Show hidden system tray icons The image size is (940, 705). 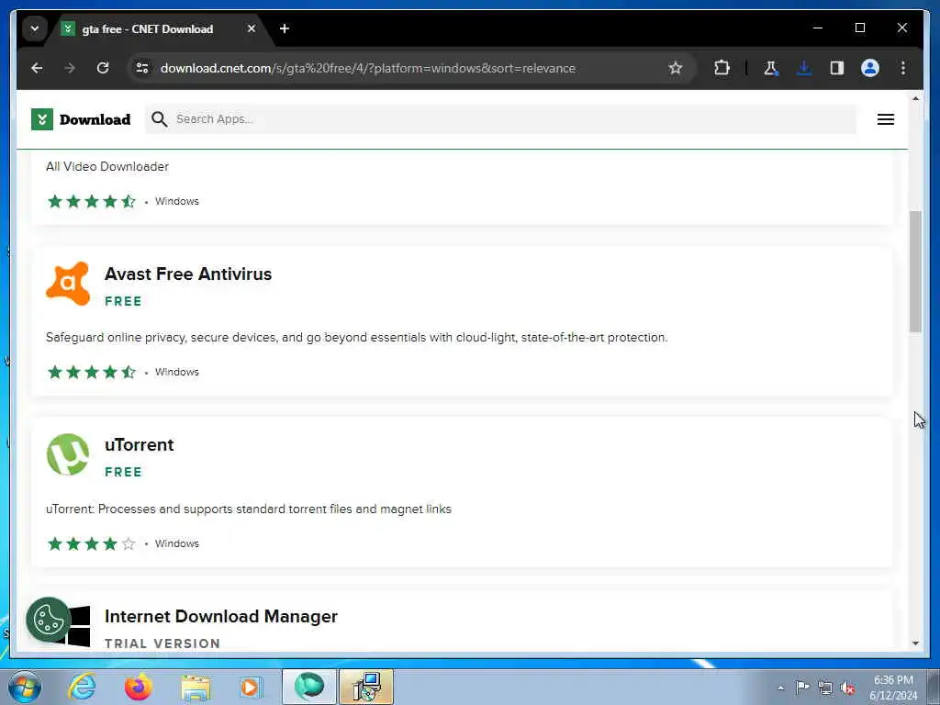click(x=780, y=688)
